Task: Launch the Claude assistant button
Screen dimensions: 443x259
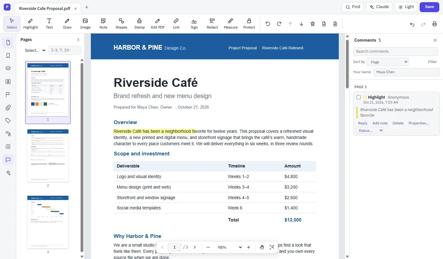Action: [x=379, y=7]
